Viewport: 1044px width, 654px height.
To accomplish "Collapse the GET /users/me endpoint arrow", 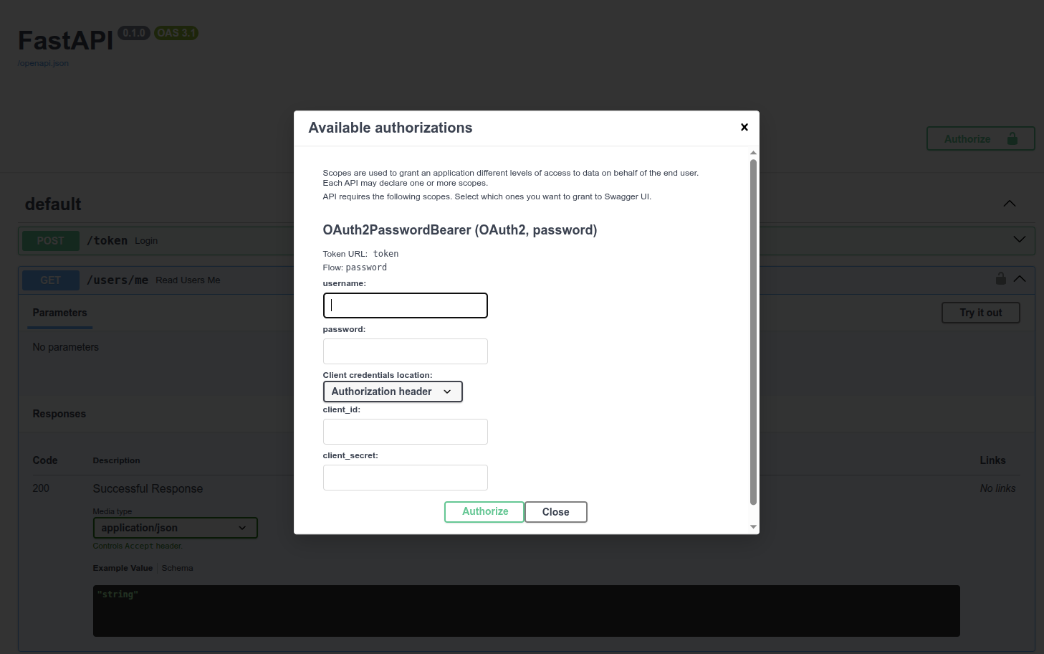I will click(x=1019, y=279).
